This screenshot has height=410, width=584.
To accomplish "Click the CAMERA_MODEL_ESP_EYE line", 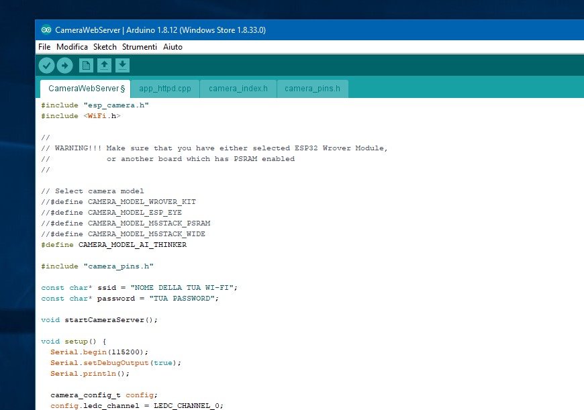I will (x=111, y=213).
